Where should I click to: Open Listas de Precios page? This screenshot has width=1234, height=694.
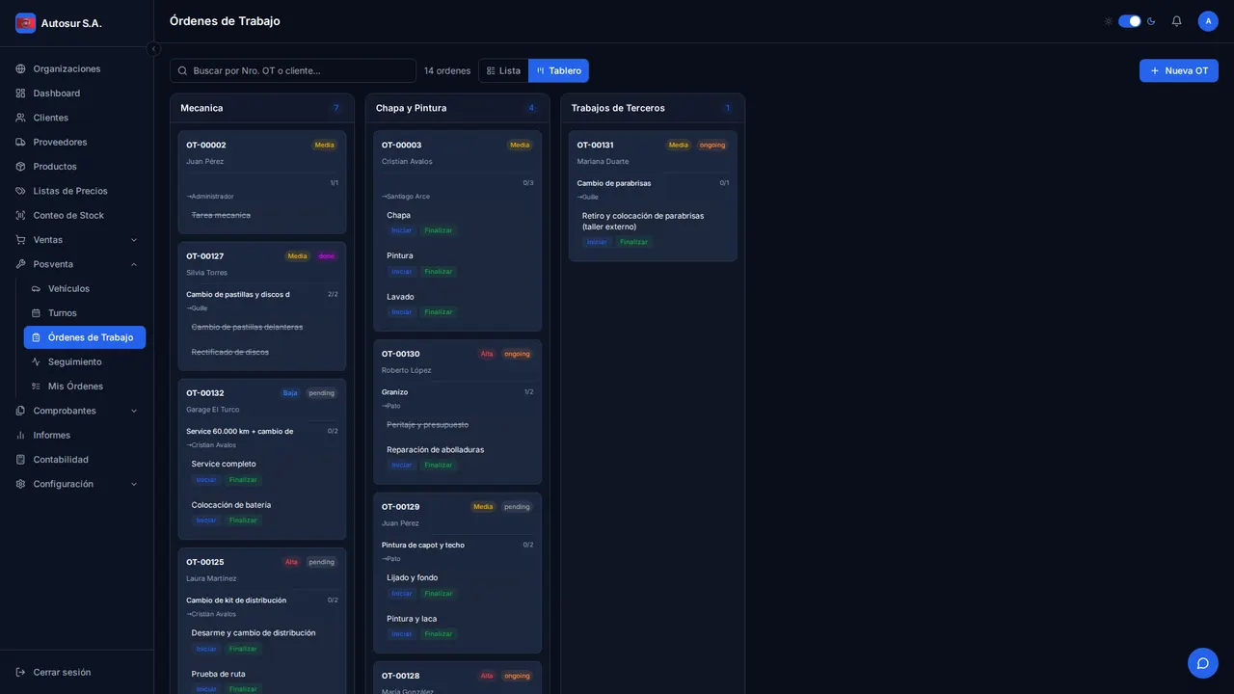coord(77,191)
